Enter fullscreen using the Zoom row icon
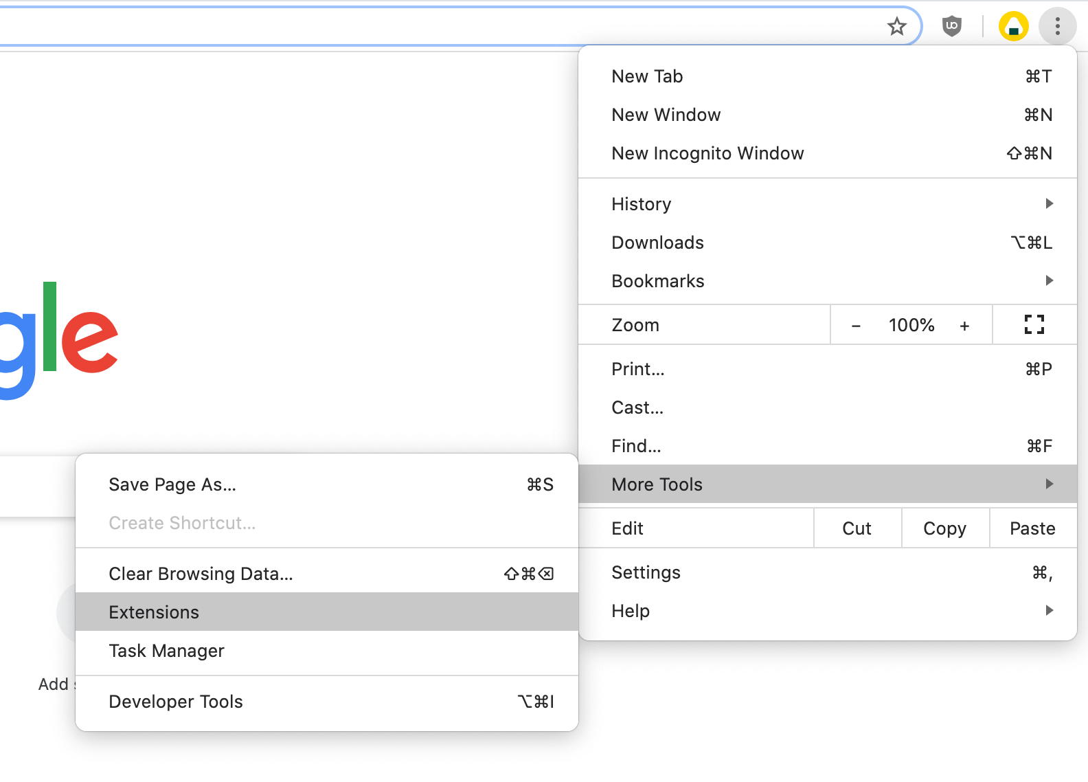1088x782 pixels. [1034, 324]
